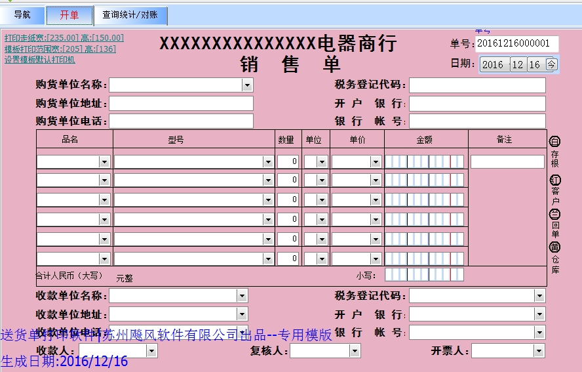Open the print paper width setting link

64,38
